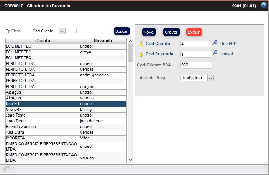Screen dimensions: 269x175
Task: Select Alcaçus row with revenda unosol
Action: [x=66, y=92]
